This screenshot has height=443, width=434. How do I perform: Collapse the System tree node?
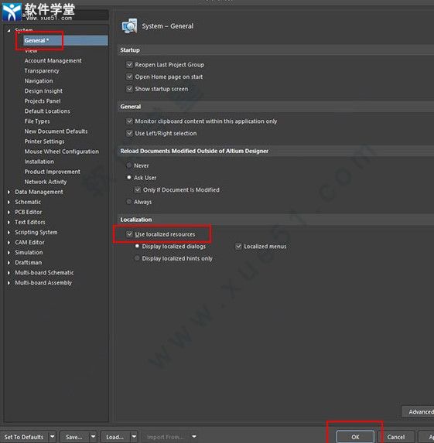point(9,30)
